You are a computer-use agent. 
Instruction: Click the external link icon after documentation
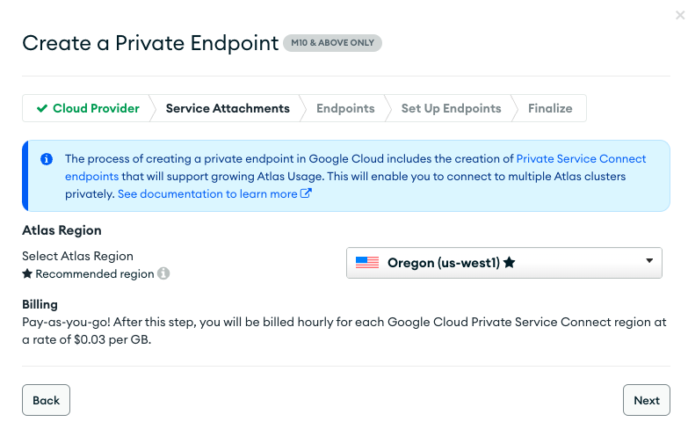click(306, 194)
